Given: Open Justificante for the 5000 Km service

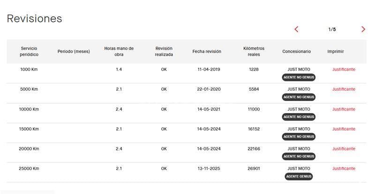Looking at the screenshot, I should (344, 89).
